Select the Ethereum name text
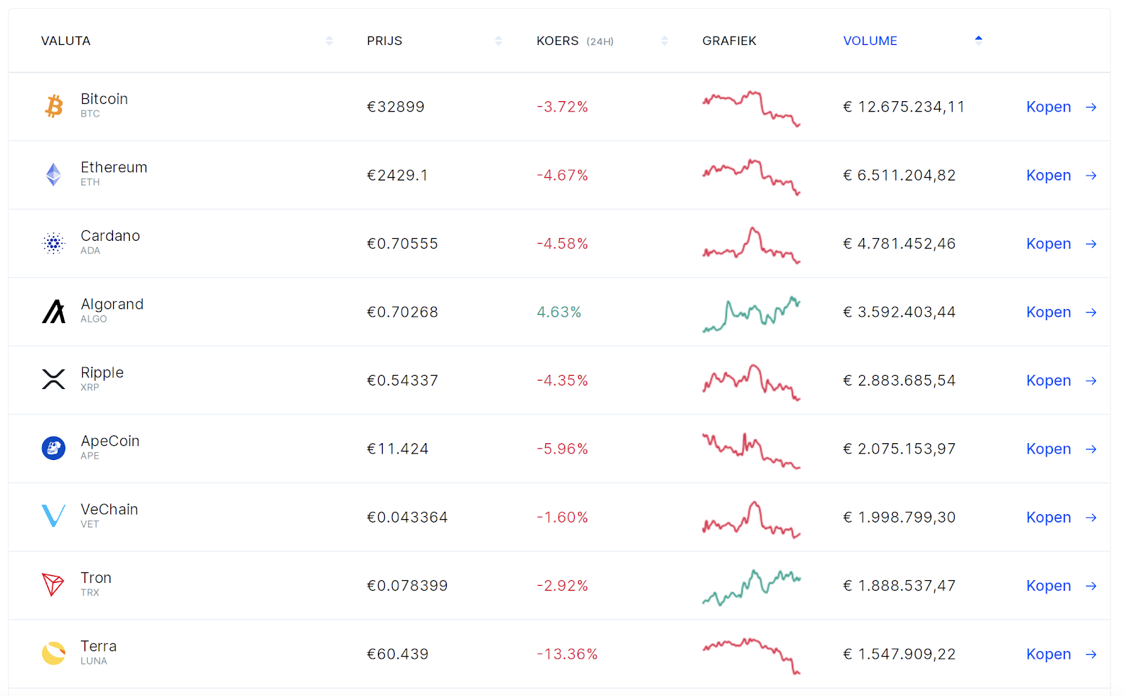Screen dimensions: 1124x696 pyautogui.click(x=114, y=167)
